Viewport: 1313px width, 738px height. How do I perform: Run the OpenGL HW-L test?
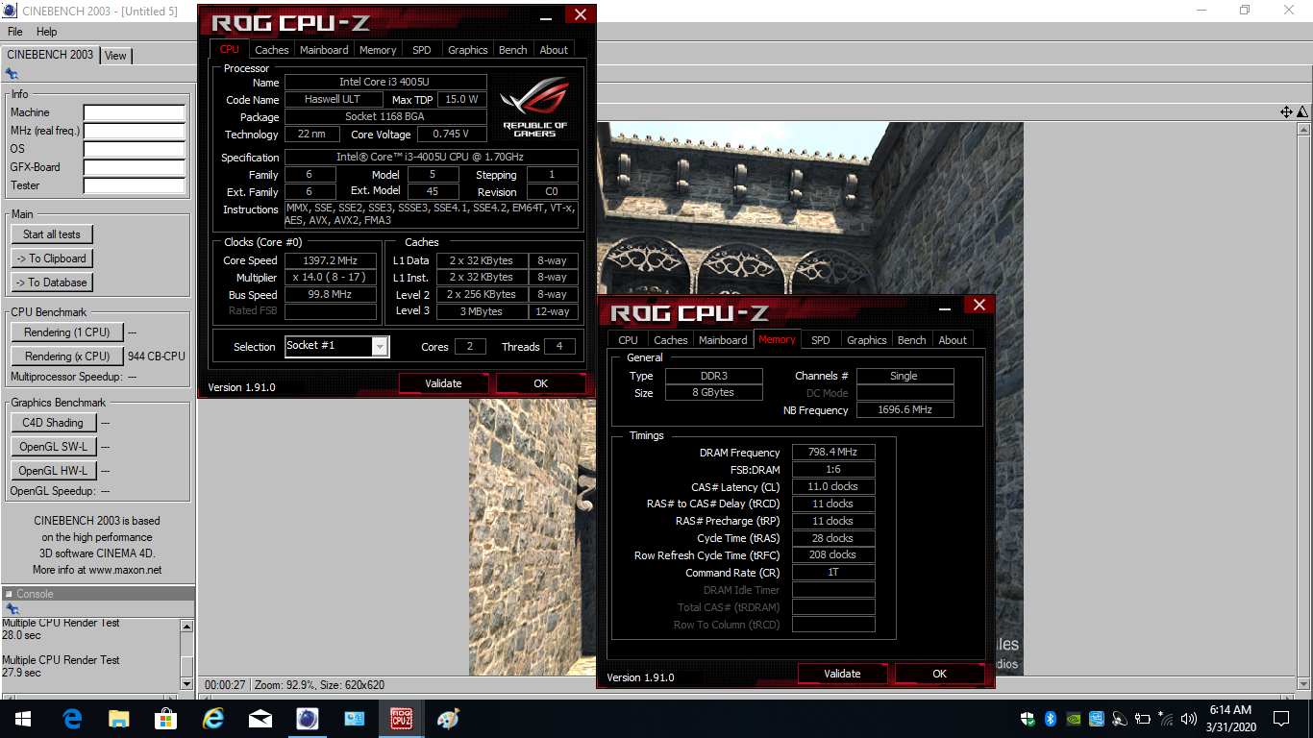coord(53,471)
